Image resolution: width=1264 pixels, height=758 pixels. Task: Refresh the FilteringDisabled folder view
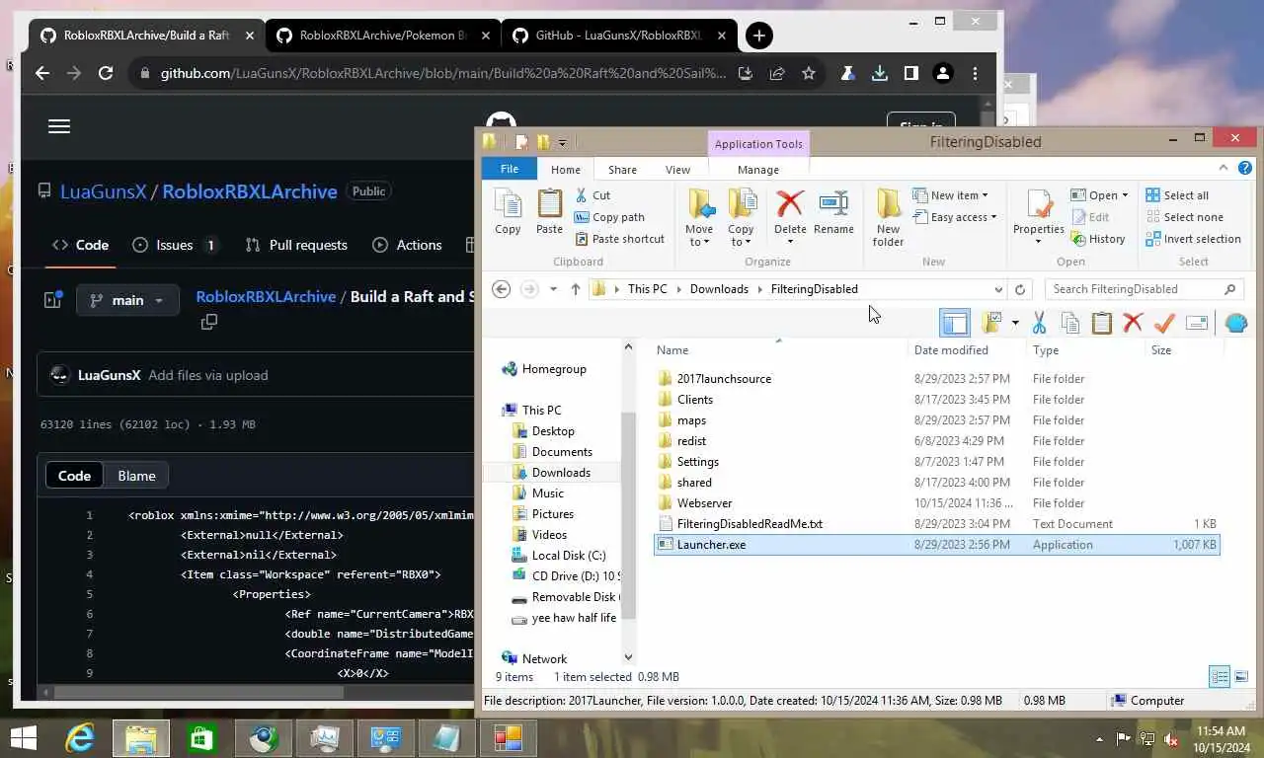point(1020,289)
